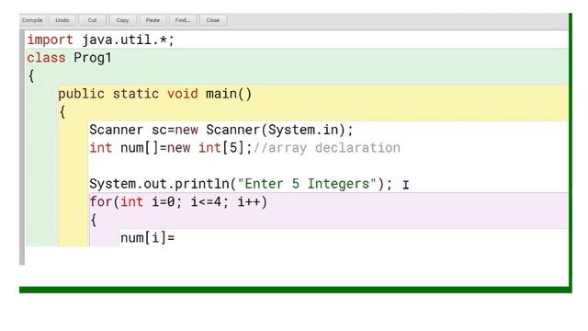Click the Undo button
Image resolution: width=588 pixels, height=331 pixels.
point(62,20)
